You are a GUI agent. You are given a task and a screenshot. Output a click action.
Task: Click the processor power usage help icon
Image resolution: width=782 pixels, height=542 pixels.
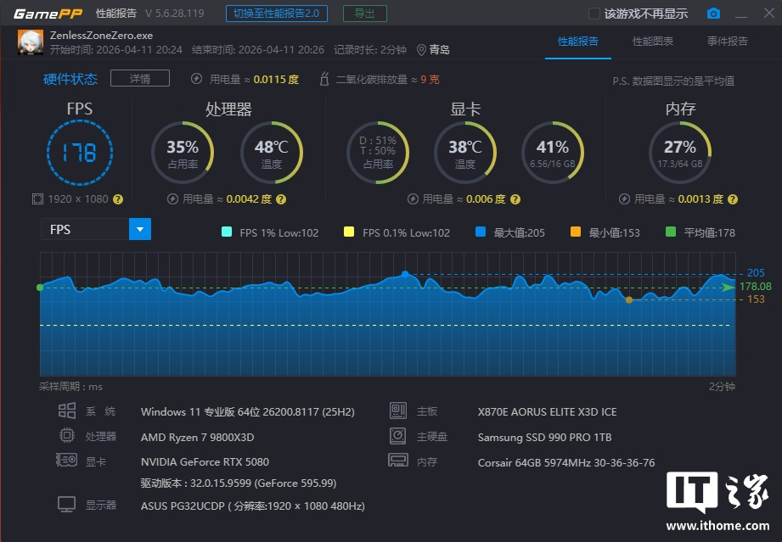coord(281,199)
